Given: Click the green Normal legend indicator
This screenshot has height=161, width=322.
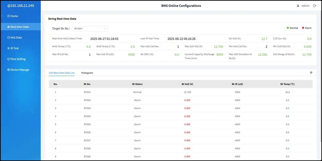Looking at the screenshot, I should (288, 28).
